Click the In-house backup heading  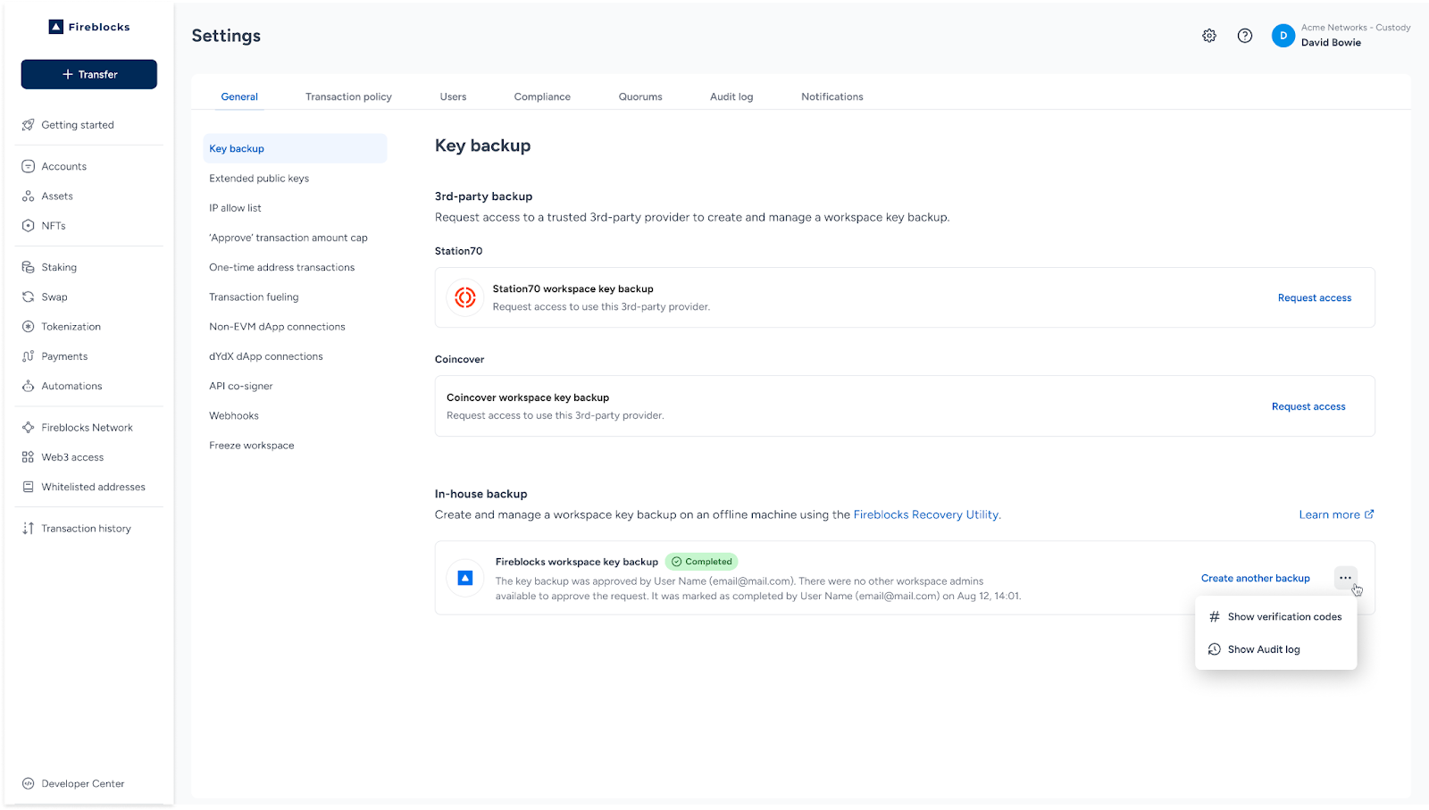(x=481, y=494)
